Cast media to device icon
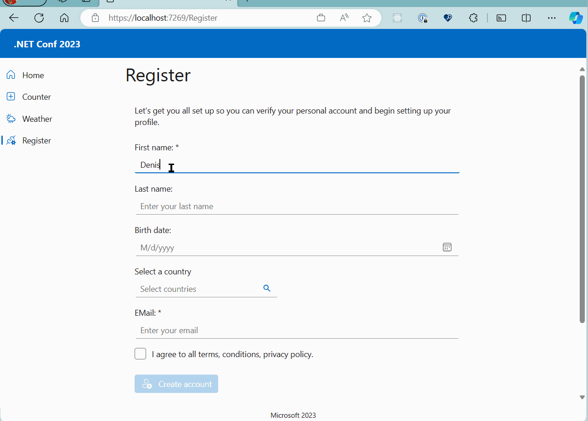The width and height of the screenshot is (588, 421). (501, 18)
